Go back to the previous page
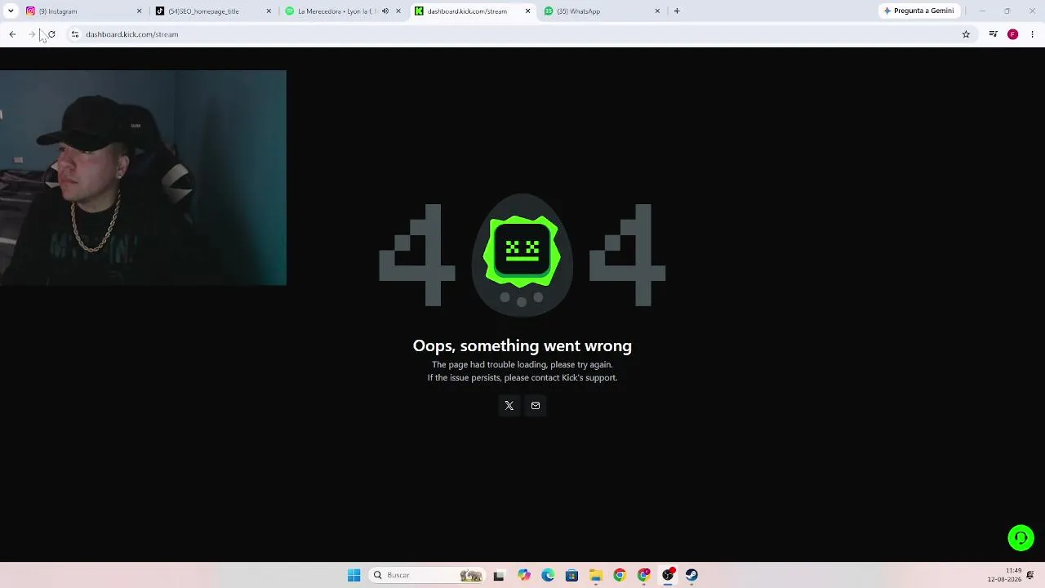Image resolution: width=1045 pixels, height=588 pixels. [12, 34]
